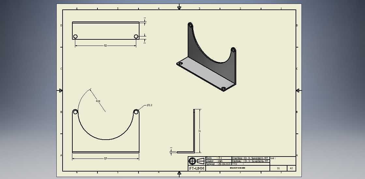Pick the 37 height dimension on the side view
Image resolution: width=365 pixels, height=179 pixels.
200,131
